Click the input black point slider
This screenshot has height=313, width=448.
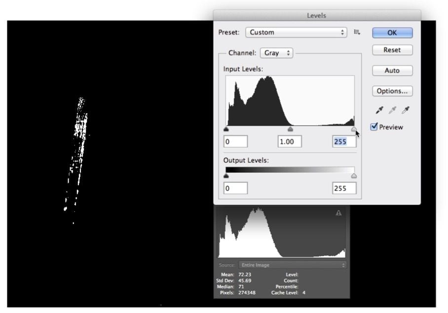click(226, 129)
